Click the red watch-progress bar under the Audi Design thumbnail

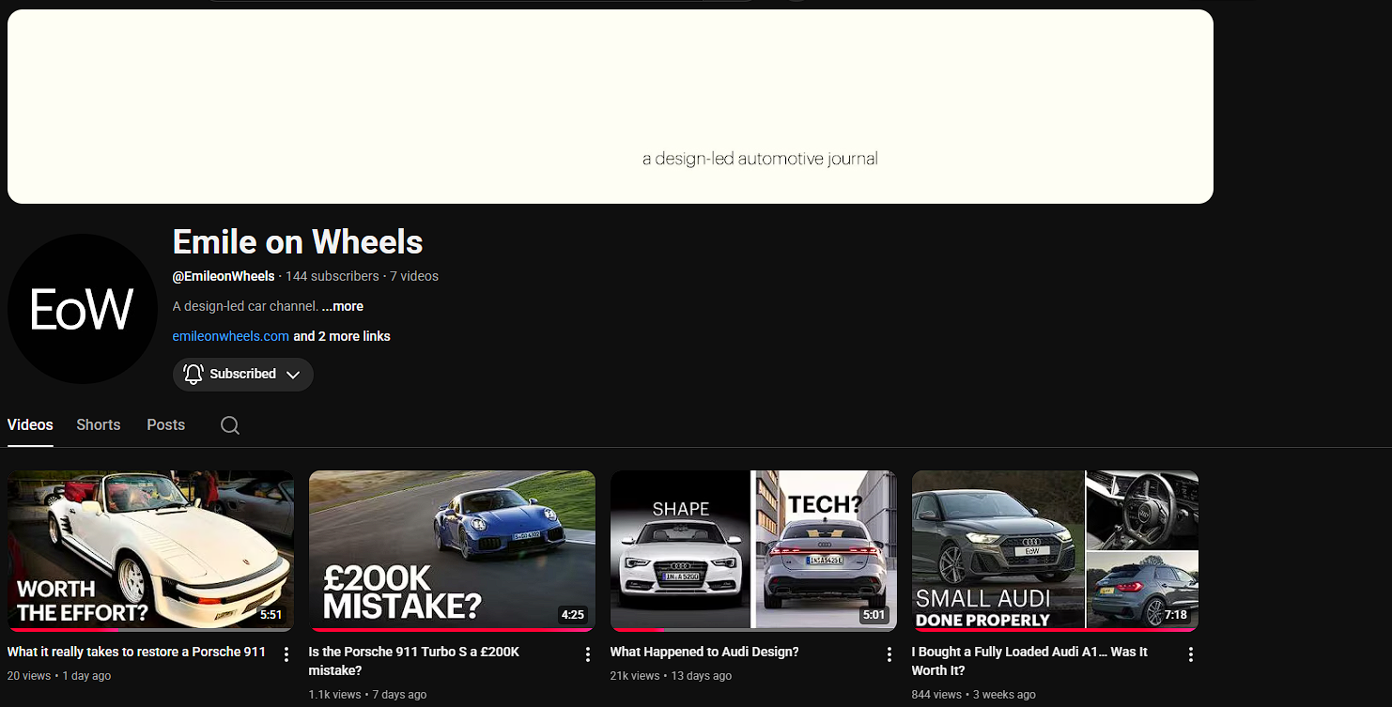click(638, 629)
